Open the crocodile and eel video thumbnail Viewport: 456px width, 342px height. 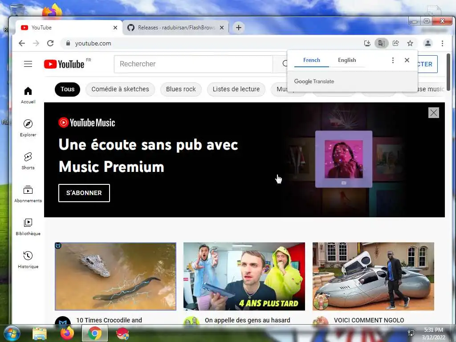(115, 276)
